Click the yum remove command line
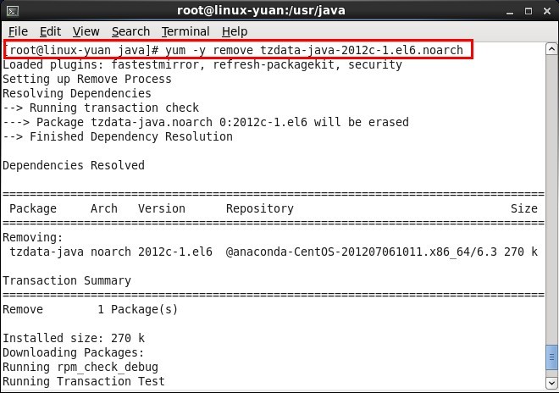 tap(237, 50)
